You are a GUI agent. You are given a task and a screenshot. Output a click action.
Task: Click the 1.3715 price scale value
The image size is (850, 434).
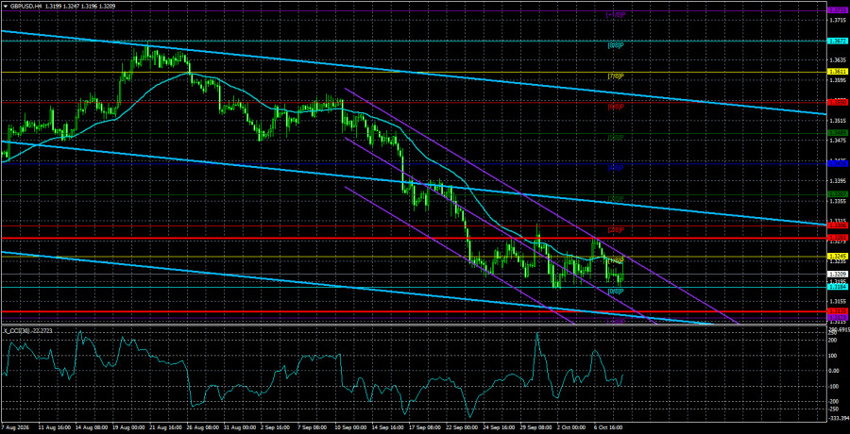(836, 20)
